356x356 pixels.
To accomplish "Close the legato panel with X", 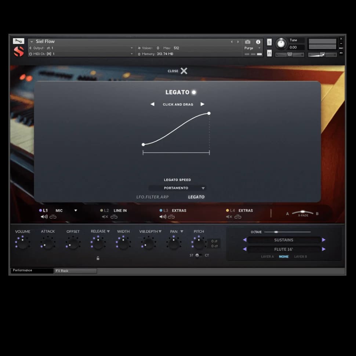I will coord(184,71).
